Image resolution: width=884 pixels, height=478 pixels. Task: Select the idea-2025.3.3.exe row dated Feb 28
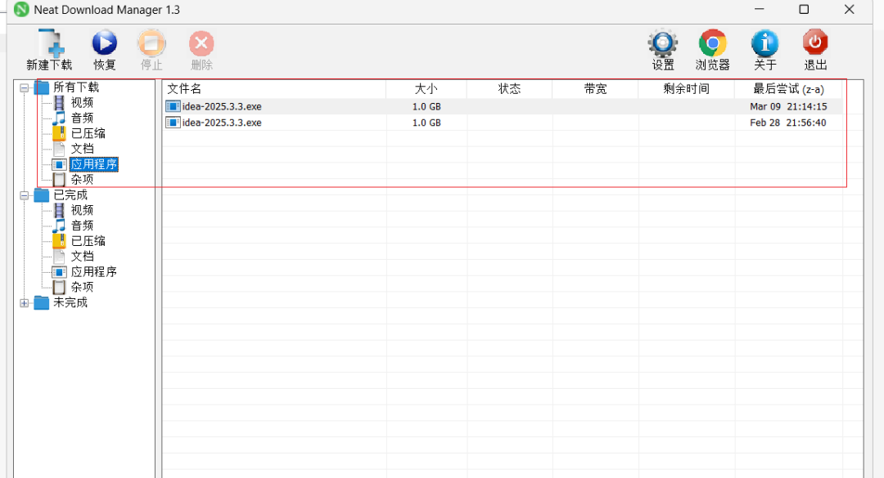coord(503,123)
